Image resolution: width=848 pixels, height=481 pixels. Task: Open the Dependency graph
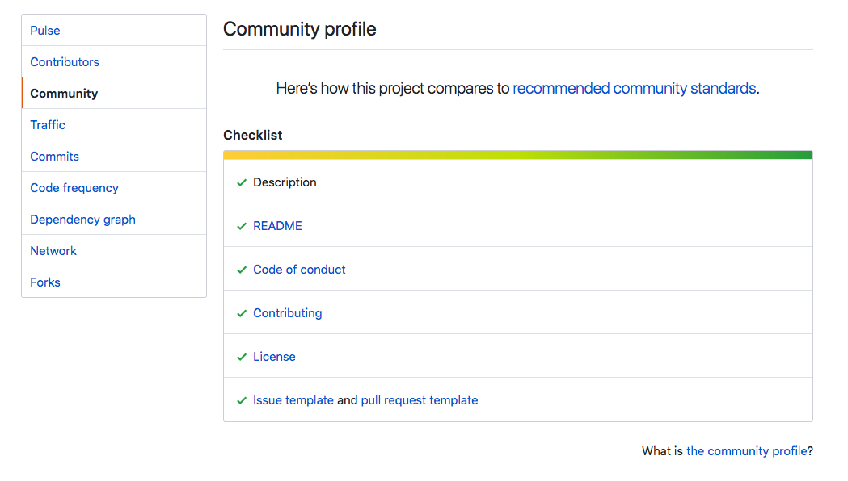click(82, 220)
